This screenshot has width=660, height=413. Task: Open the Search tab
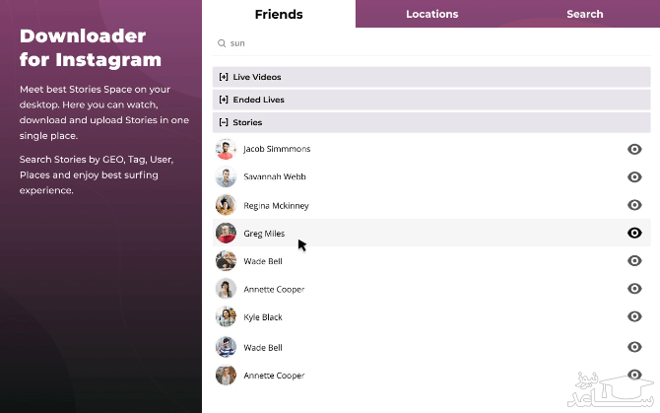click(x=584, y=14)
